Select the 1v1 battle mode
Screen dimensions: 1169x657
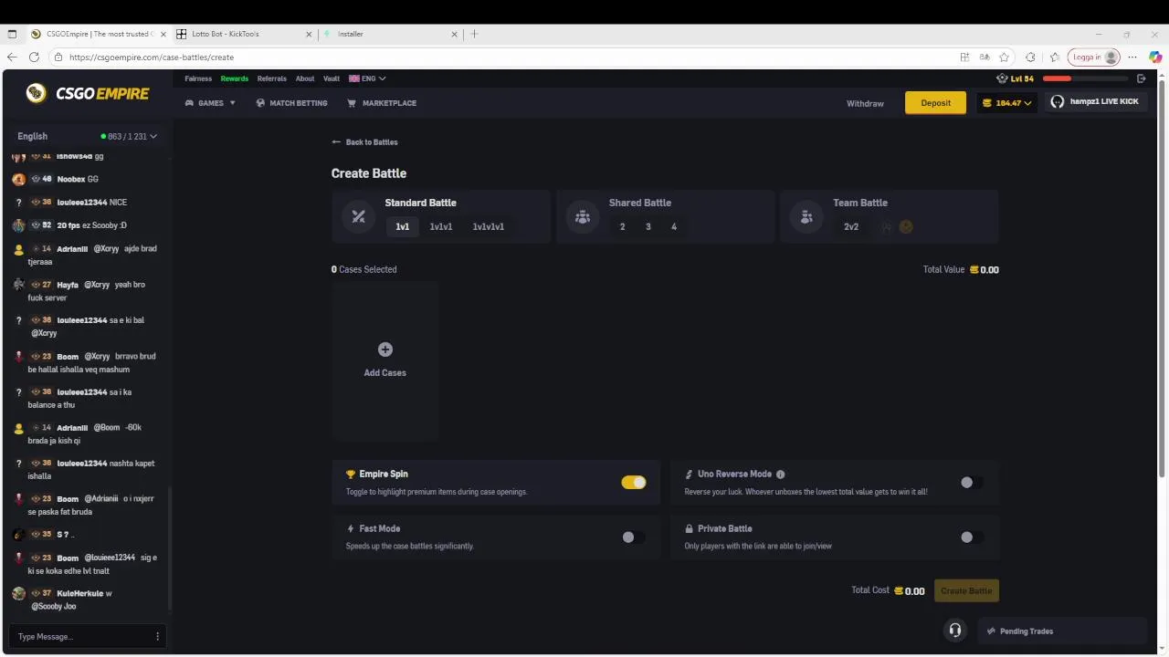403,227
